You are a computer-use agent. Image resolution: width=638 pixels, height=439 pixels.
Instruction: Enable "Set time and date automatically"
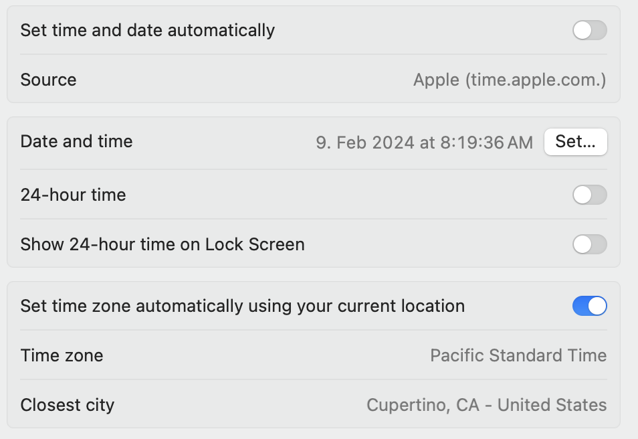pyautogui.click(x=589, y=30)
